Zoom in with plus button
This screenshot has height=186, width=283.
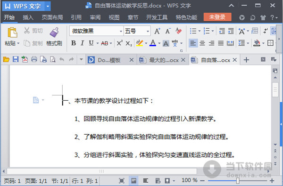coord(272,181)
